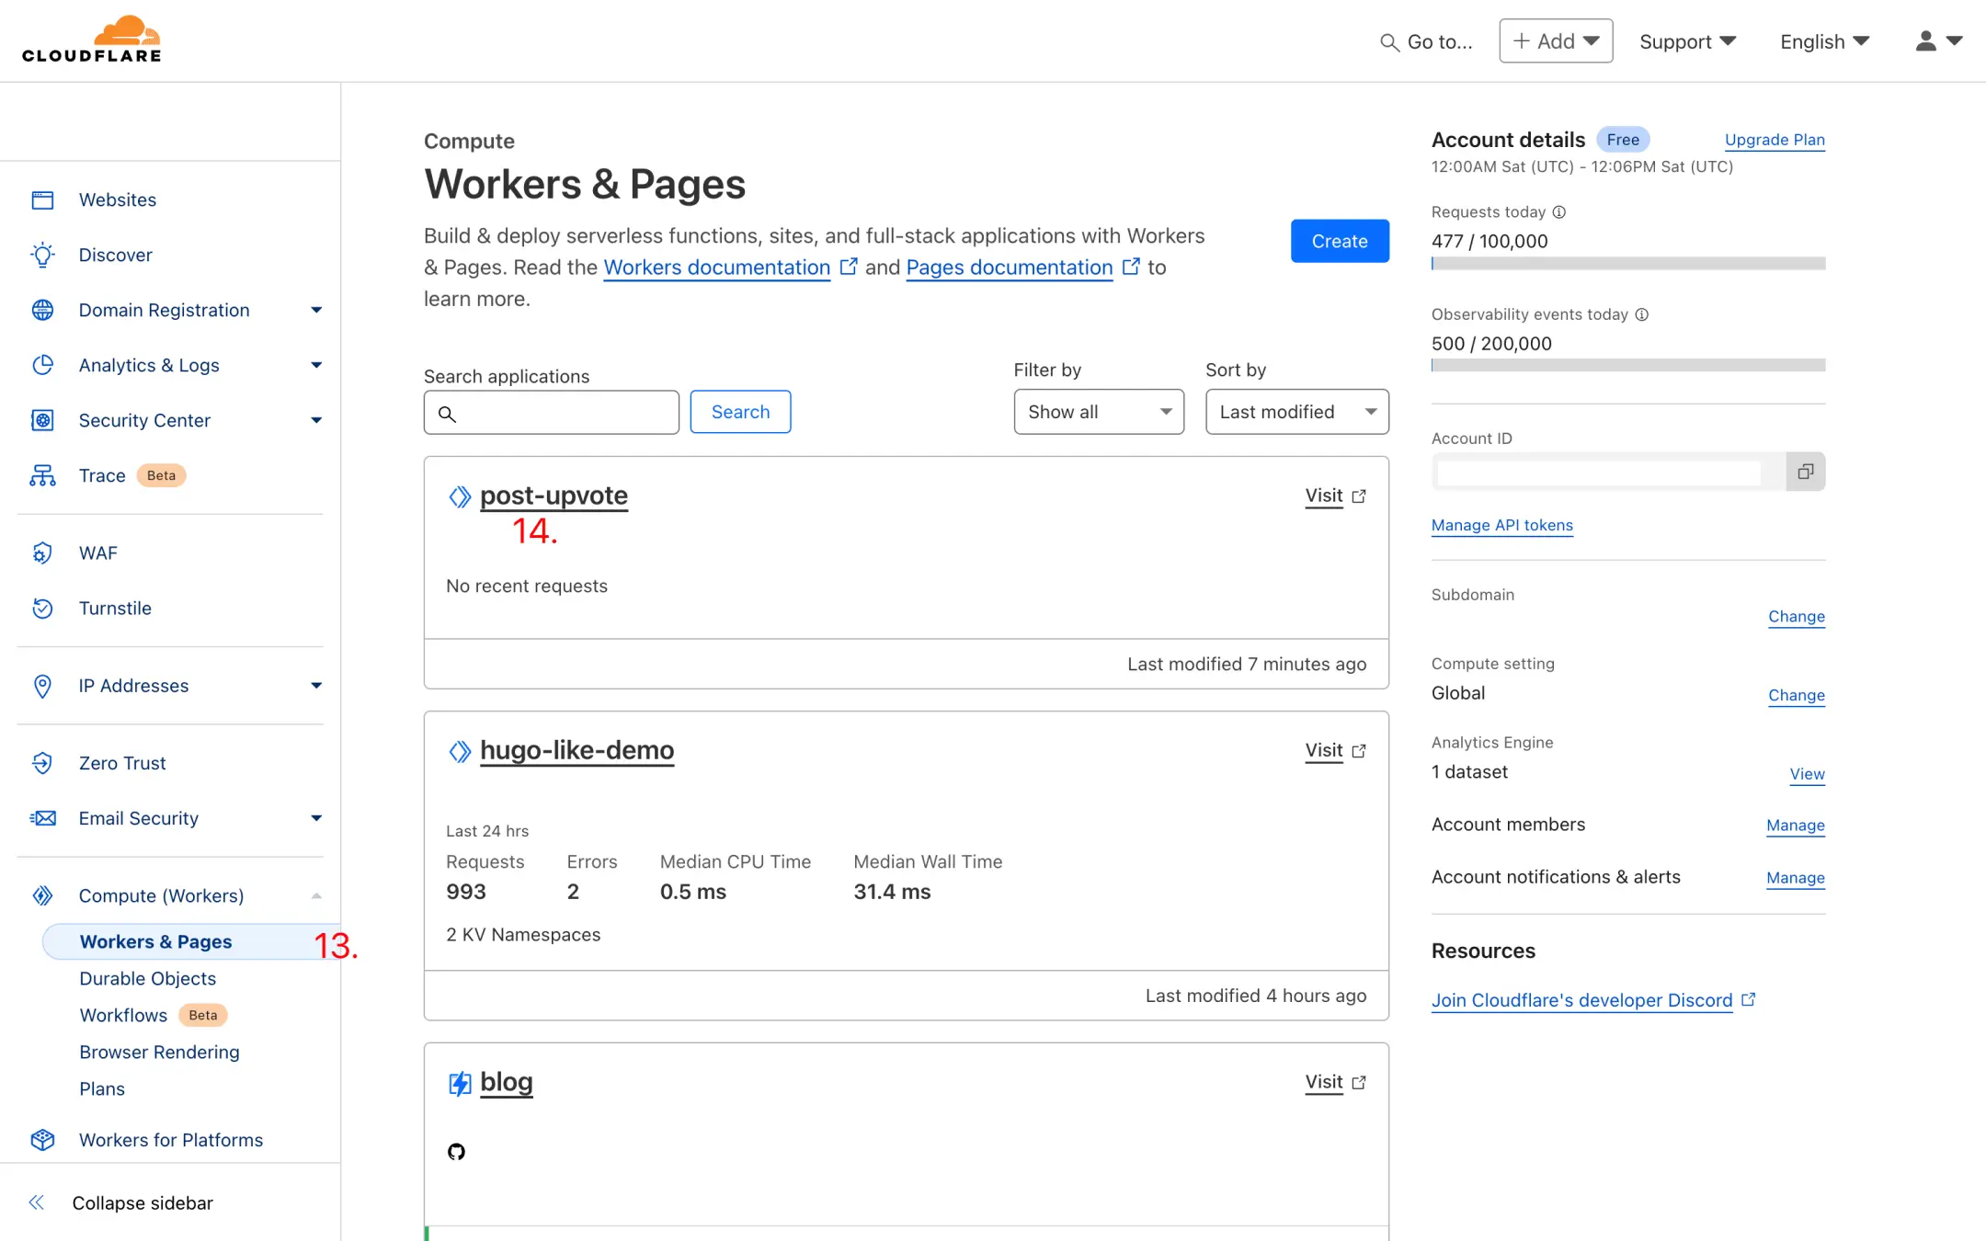Open the Sort by Last modified dropdown

click(x=1296, y=412)
